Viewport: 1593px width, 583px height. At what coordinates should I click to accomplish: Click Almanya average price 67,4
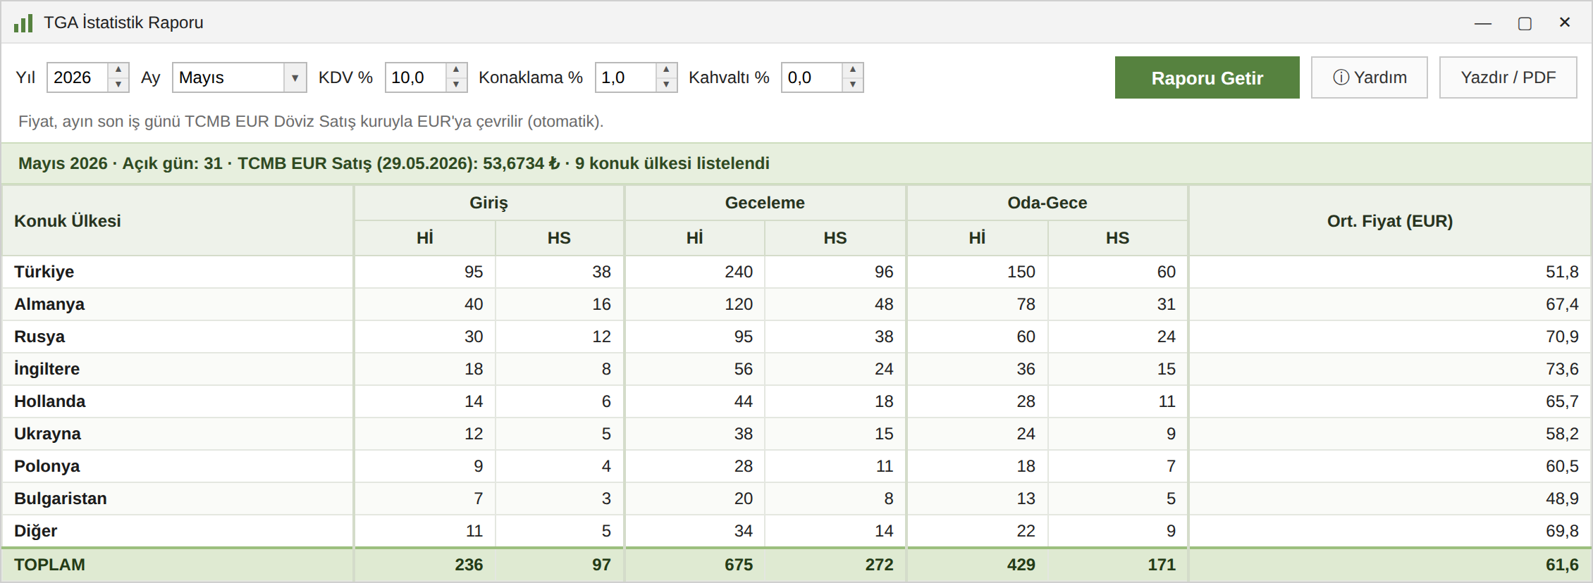click(x=1562, y=304)
